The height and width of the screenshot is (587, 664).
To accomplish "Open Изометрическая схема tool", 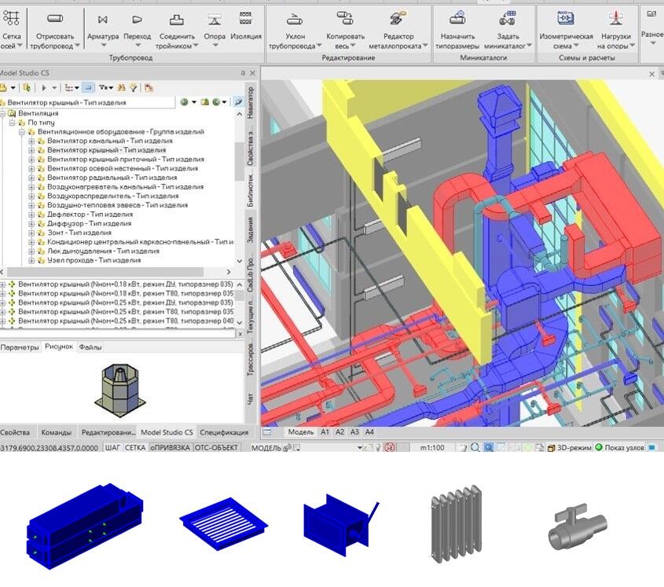I will (x=566, y=28).
